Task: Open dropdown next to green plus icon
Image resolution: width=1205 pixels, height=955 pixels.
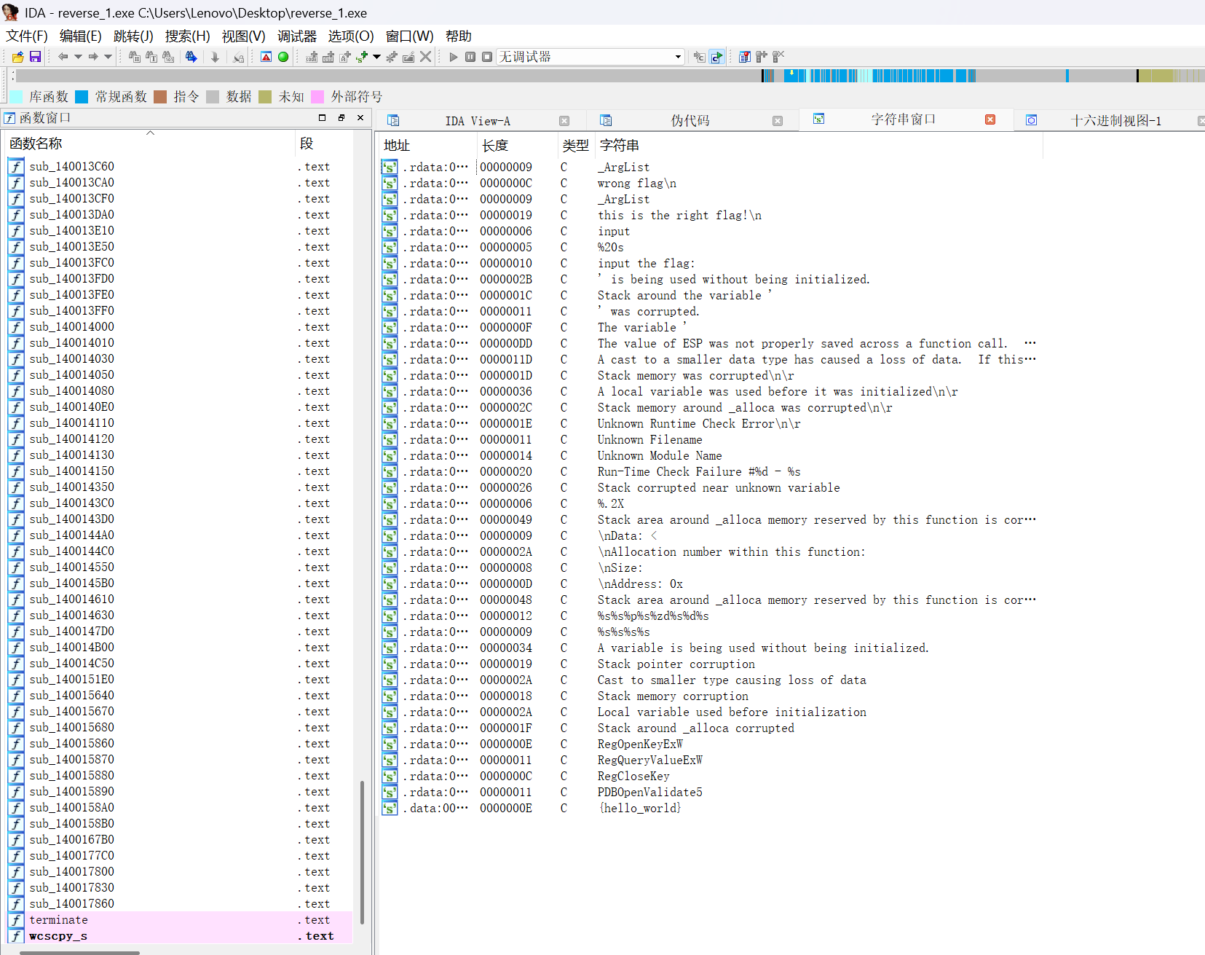Action: point(376,57)
